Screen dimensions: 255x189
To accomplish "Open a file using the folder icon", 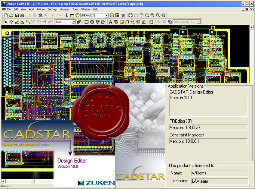I will (x=11, y=15).
